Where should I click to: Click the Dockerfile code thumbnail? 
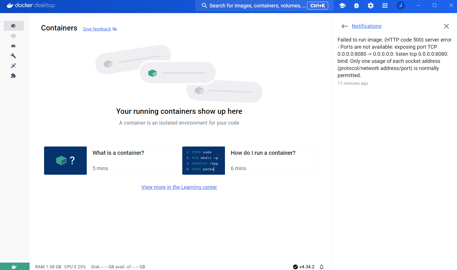pyautogui.click(x=204, y=160)
